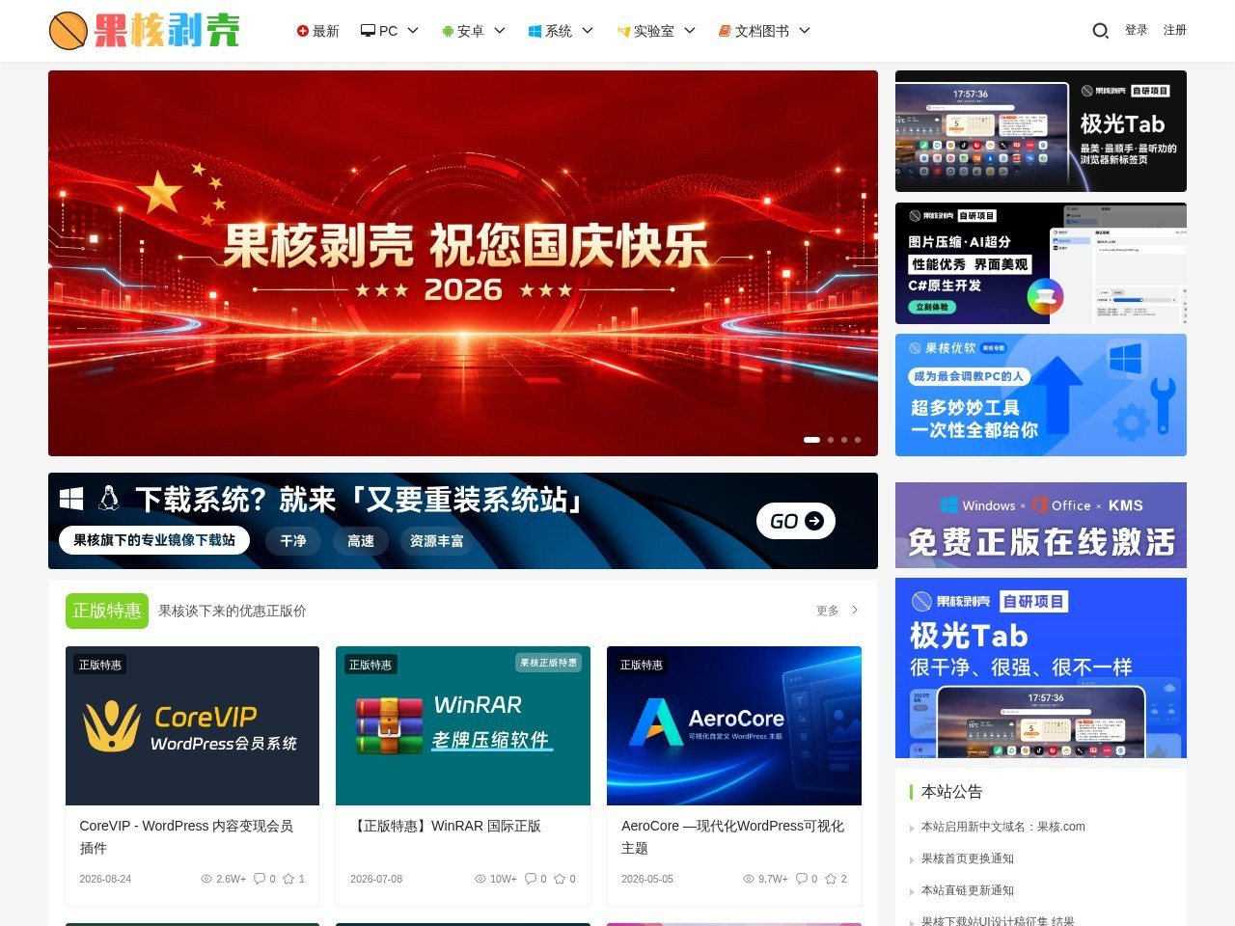1235x926 pixels.
Task: Click the comment icon on CoreVIP card
Action: coord(260,879)
